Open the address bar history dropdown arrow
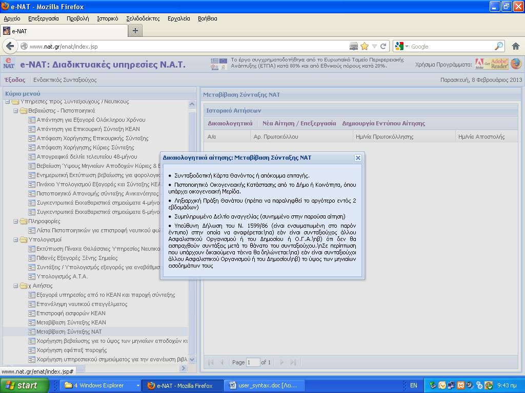The height and width of the screenshot is (393, 525). [x=374, y=47]
